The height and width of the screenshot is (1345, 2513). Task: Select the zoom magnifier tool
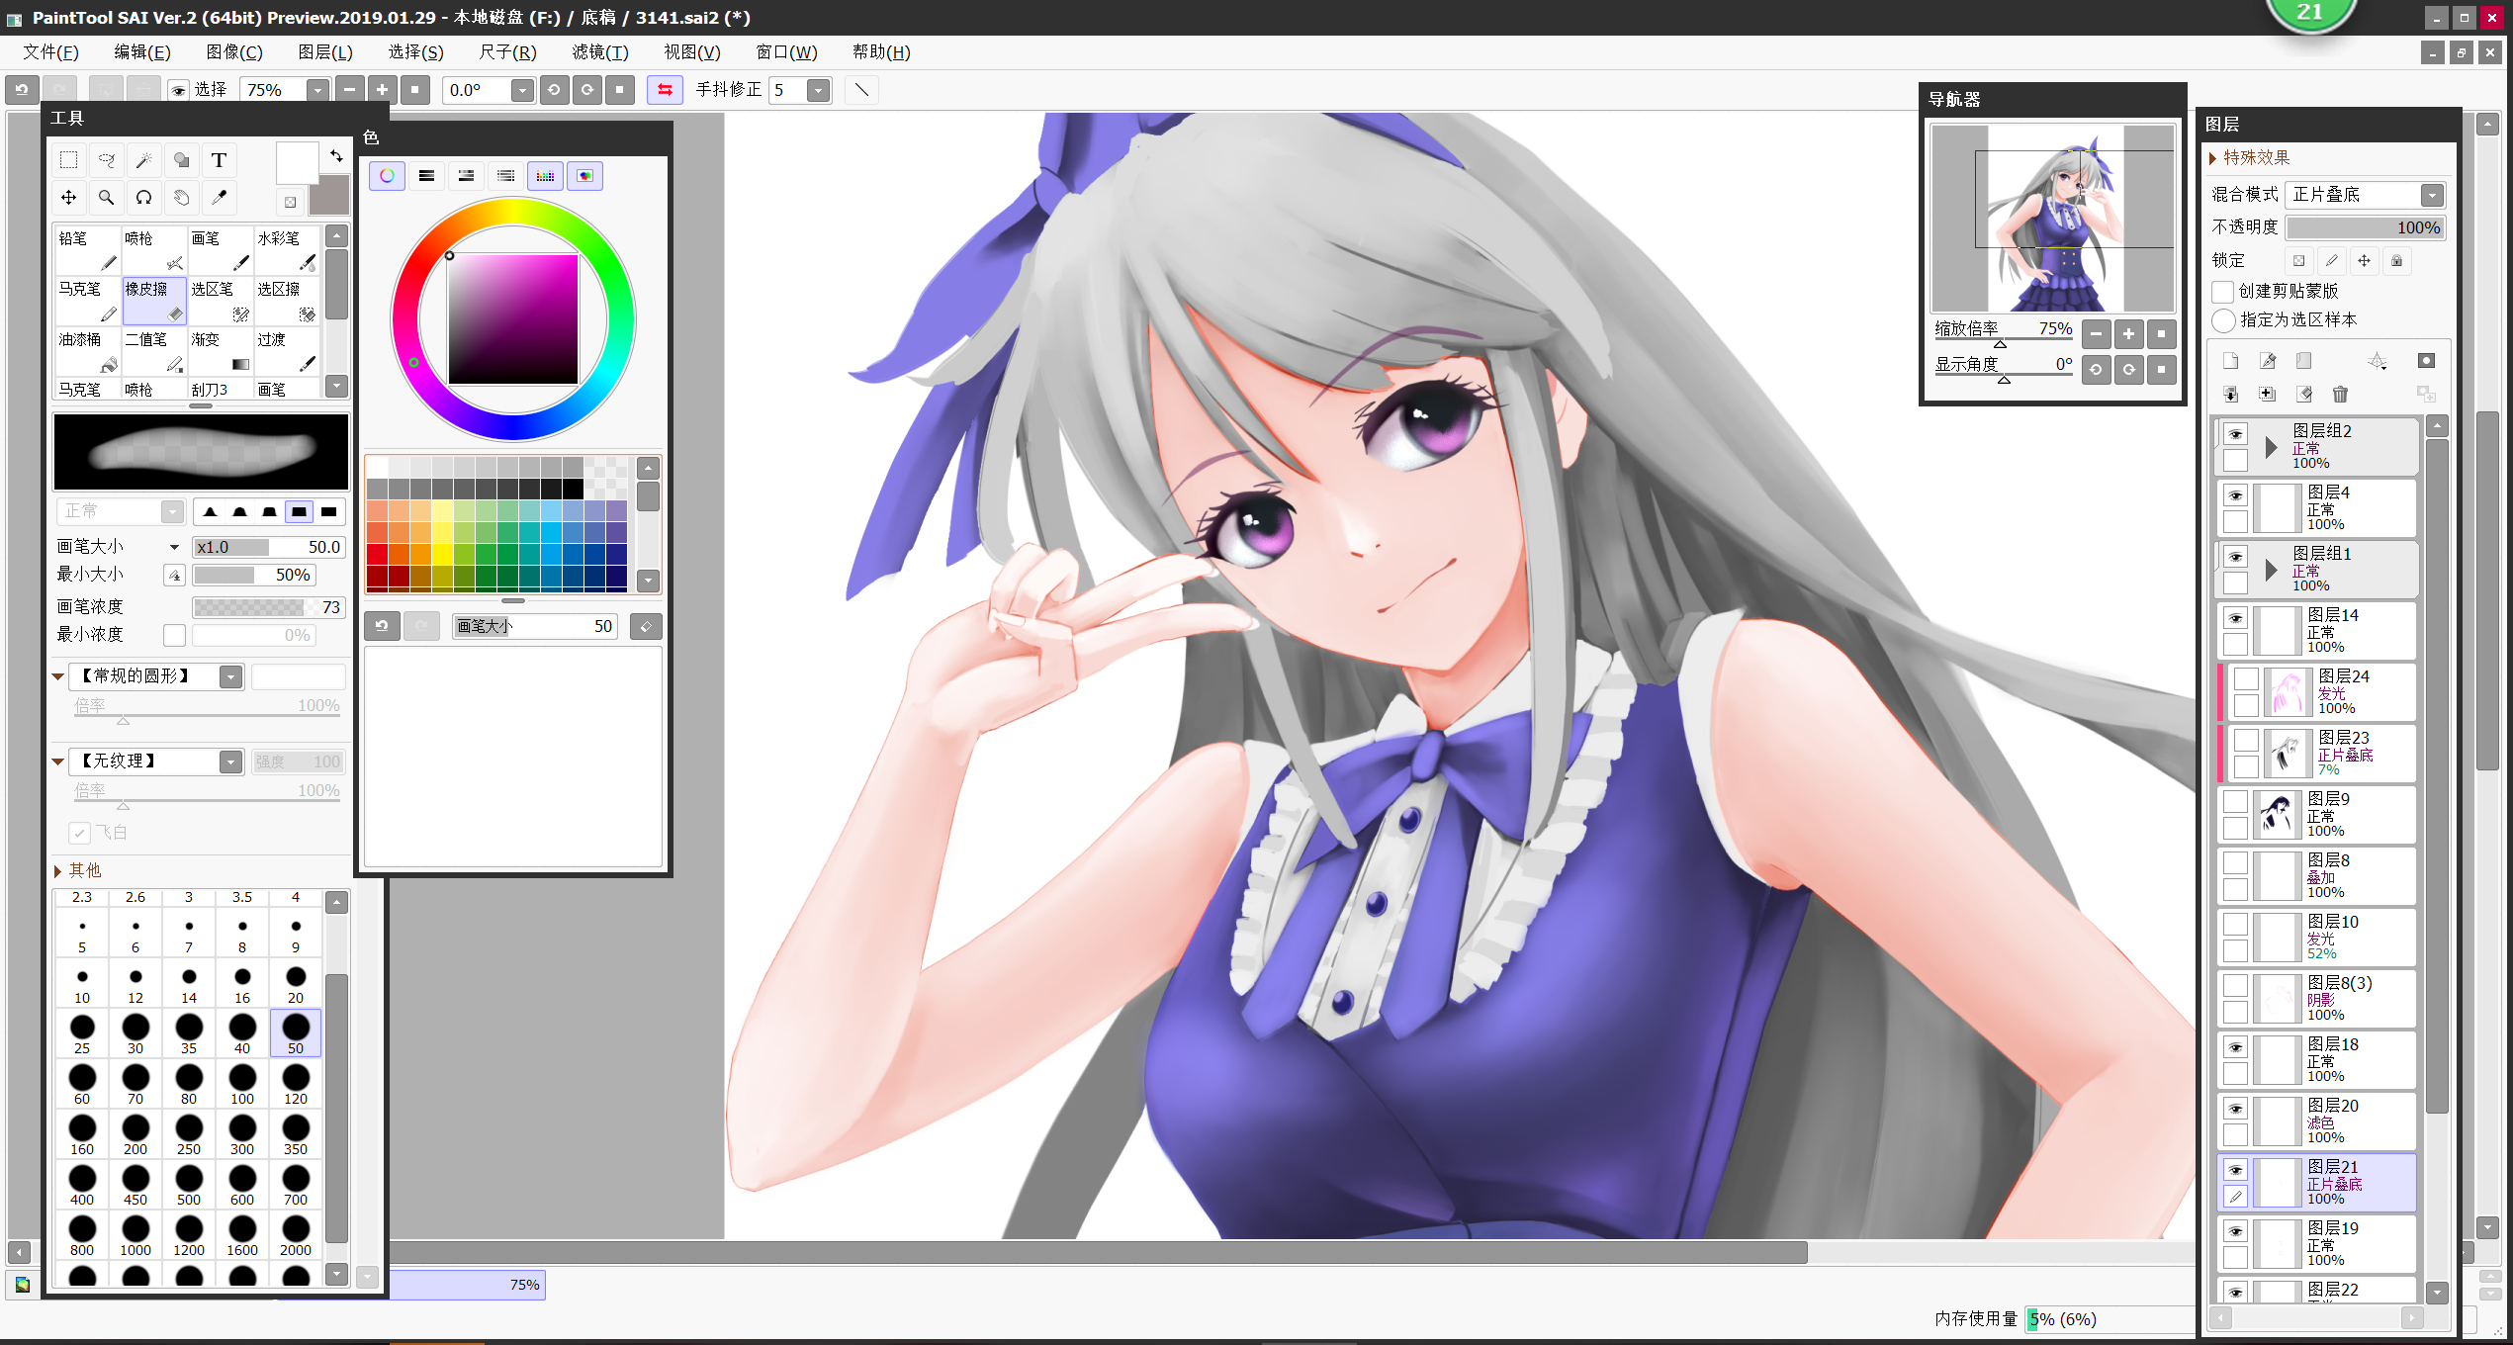point(106,198)
